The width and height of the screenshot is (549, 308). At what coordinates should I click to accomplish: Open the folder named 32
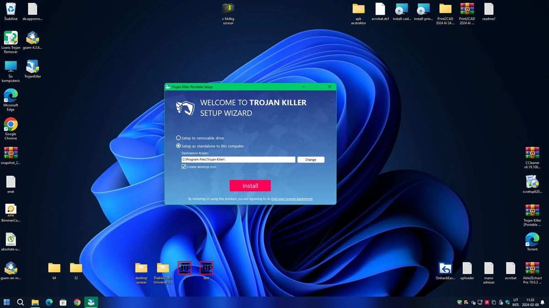tap(76, 271)
